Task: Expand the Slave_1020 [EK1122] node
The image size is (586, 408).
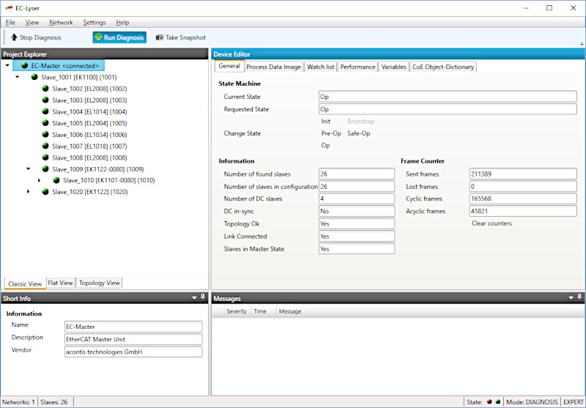Action: [28, 192]
